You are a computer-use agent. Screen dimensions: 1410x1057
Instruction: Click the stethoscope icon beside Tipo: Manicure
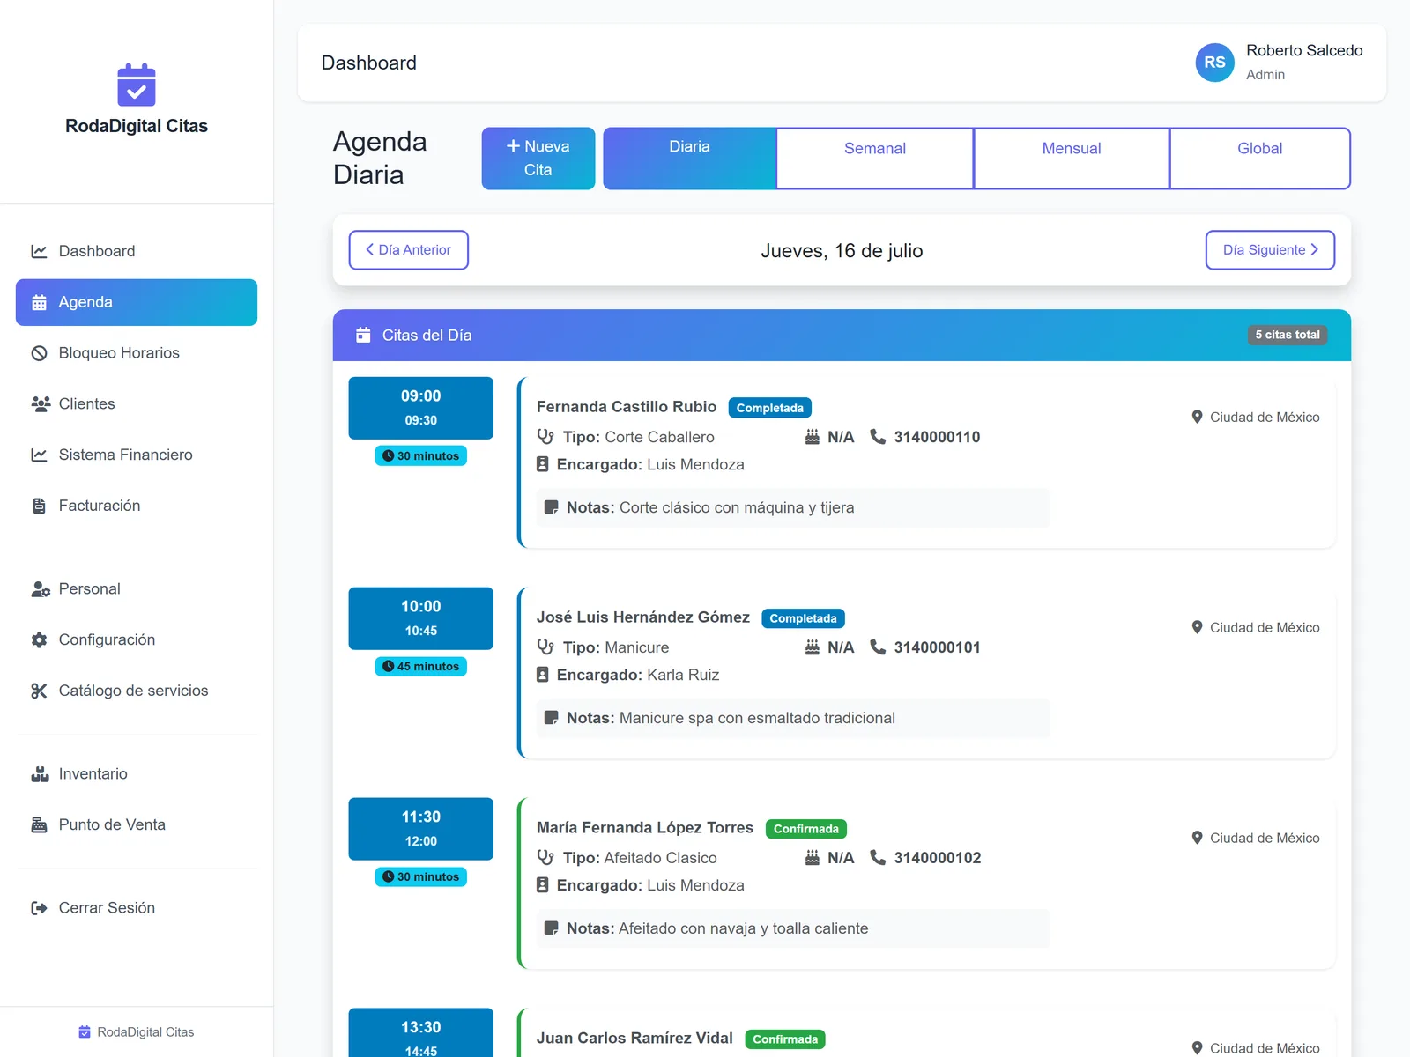click(x=545, y=647)
